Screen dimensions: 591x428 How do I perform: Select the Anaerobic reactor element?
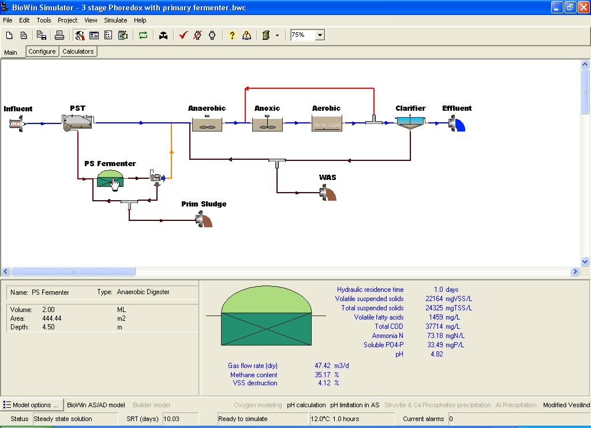[x=207, y=123]
